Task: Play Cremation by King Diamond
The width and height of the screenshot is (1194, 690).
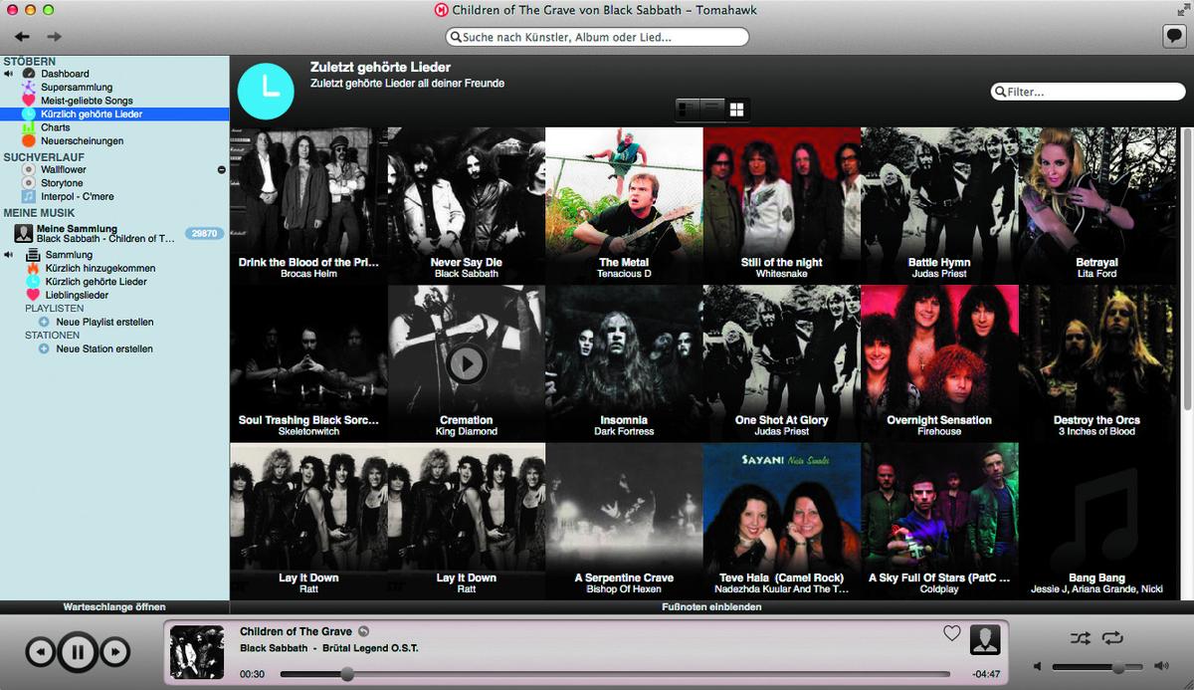Action: (467, 363)
